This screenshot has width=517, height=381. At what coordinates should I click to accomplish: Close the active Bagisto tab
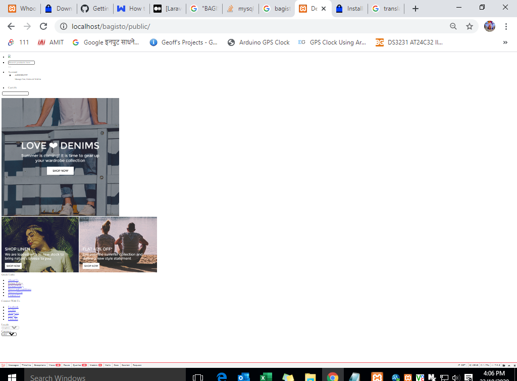(324, 9)
